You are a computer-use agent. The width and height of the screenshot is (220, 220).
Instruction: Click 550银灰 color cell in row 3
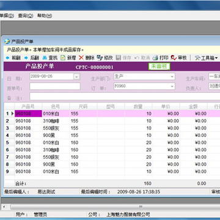coord(56,128)
